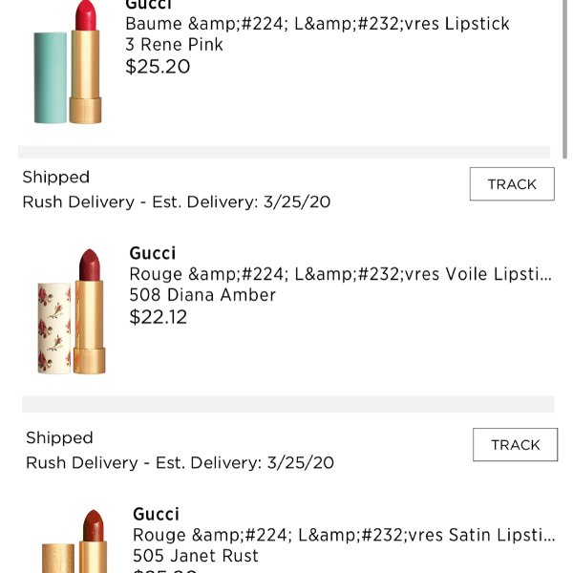Screen dimensions: 573x573
Task: Open the Janet Rust lipstick product image
Action: pos(74,541)
